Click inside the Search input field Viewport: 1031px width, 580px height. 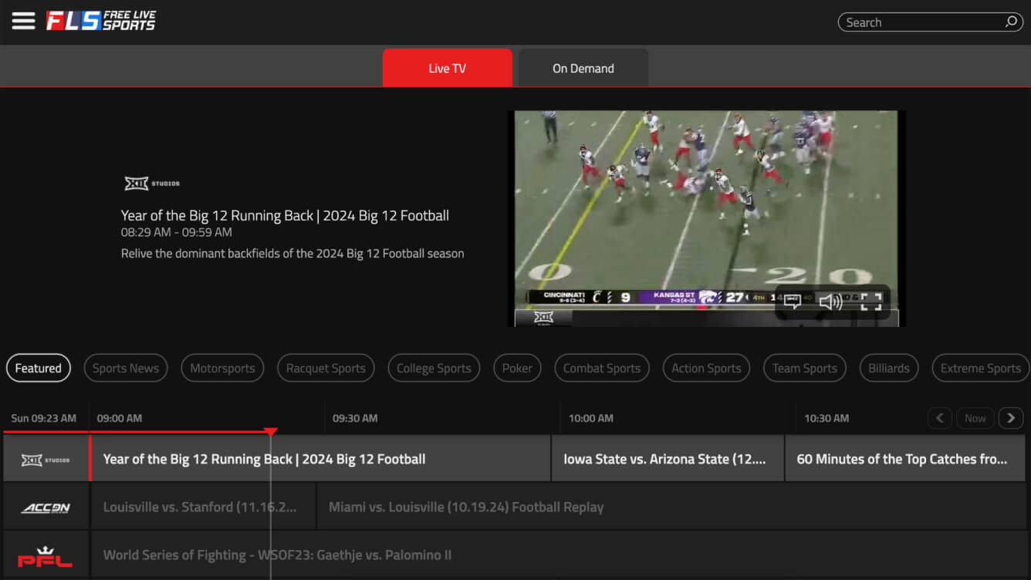(x=918, y=22)
